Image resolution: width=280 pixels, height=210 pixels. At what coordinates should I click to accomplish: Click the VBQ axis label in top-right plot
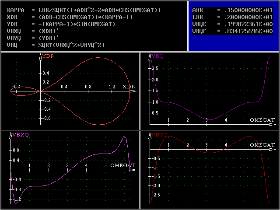157,56
